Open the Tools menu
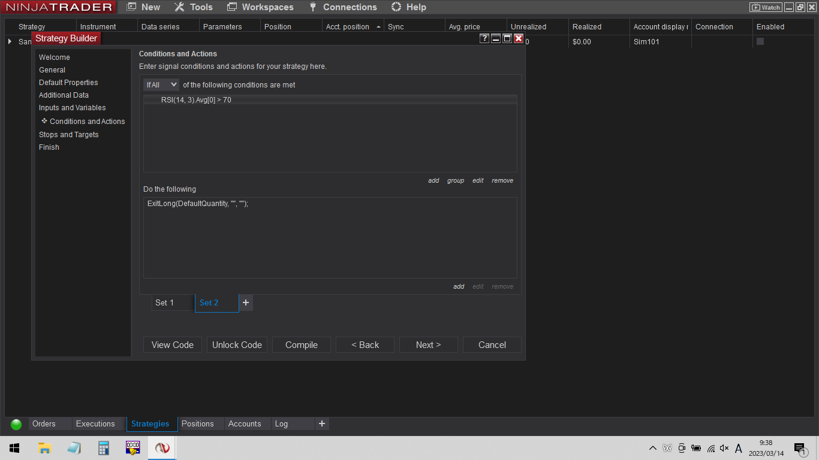 194,7
